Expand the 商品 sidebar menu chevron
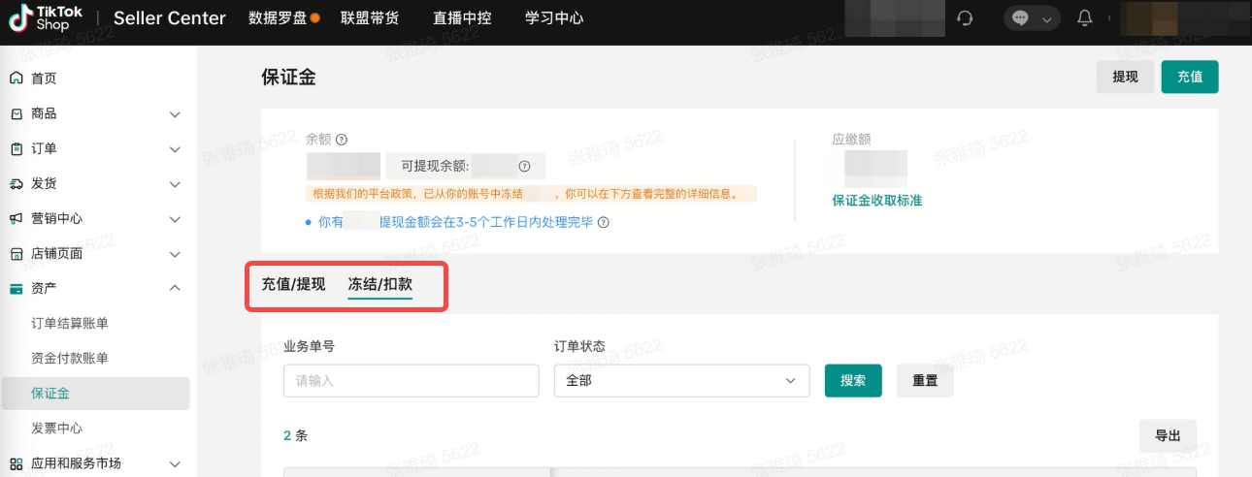 pyautogui.click(x=175, y=114)
